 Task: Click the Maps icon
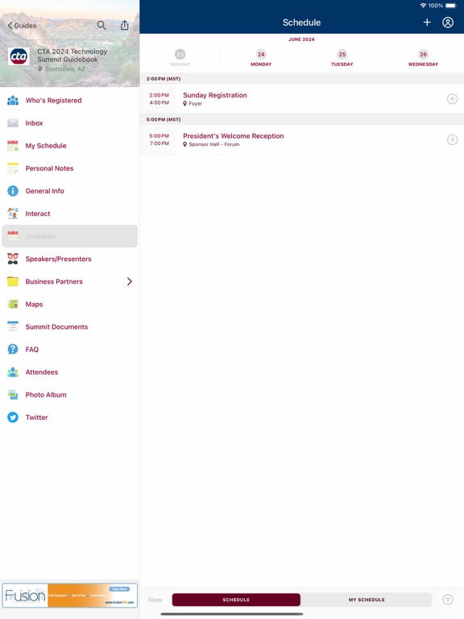click(x=13, y=305)
